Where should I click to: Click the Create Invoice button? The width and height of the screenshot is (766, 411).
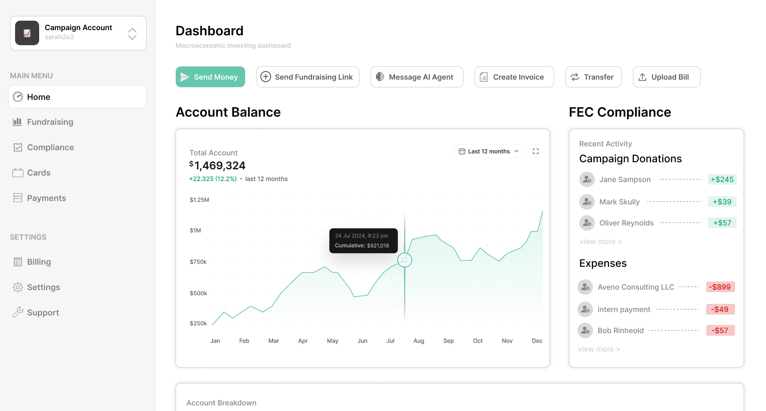pos(514,77)
